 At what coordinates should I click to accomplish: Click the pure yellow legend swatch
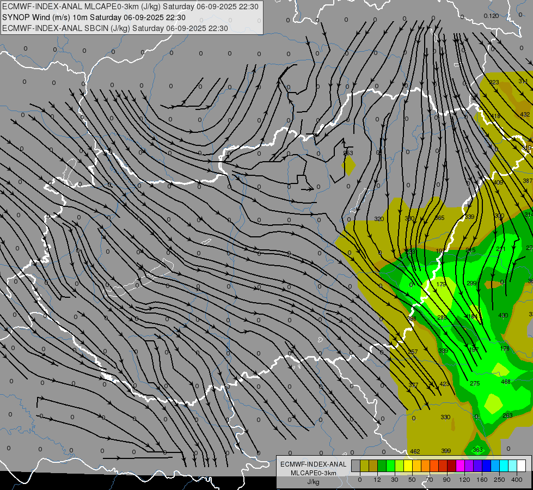[x=408, y=465]
